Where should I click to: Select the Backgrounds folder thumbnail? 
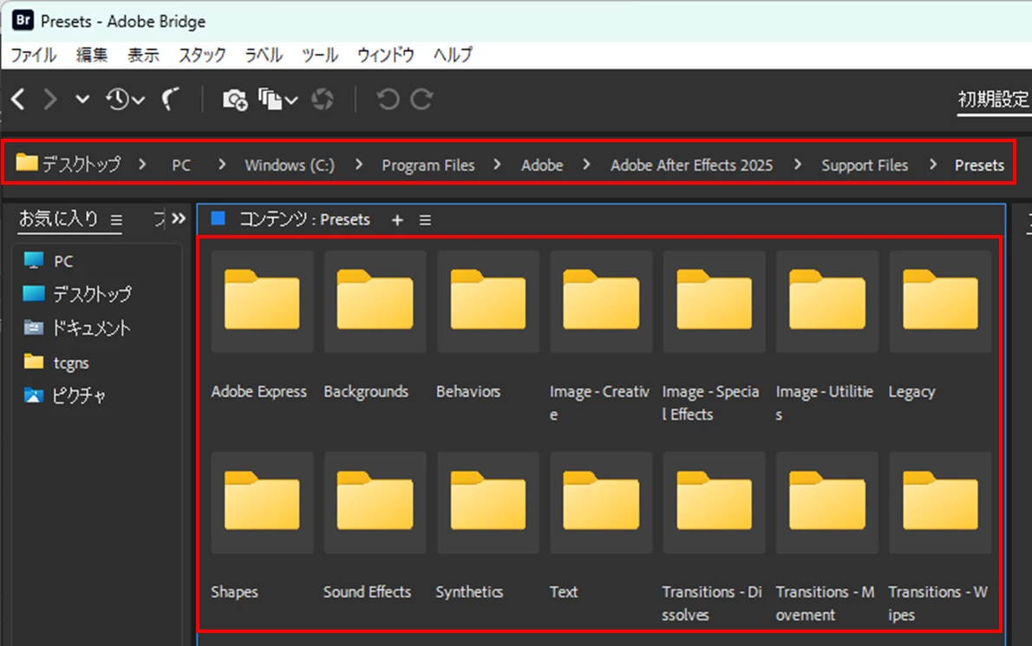[x=376, y=301]
